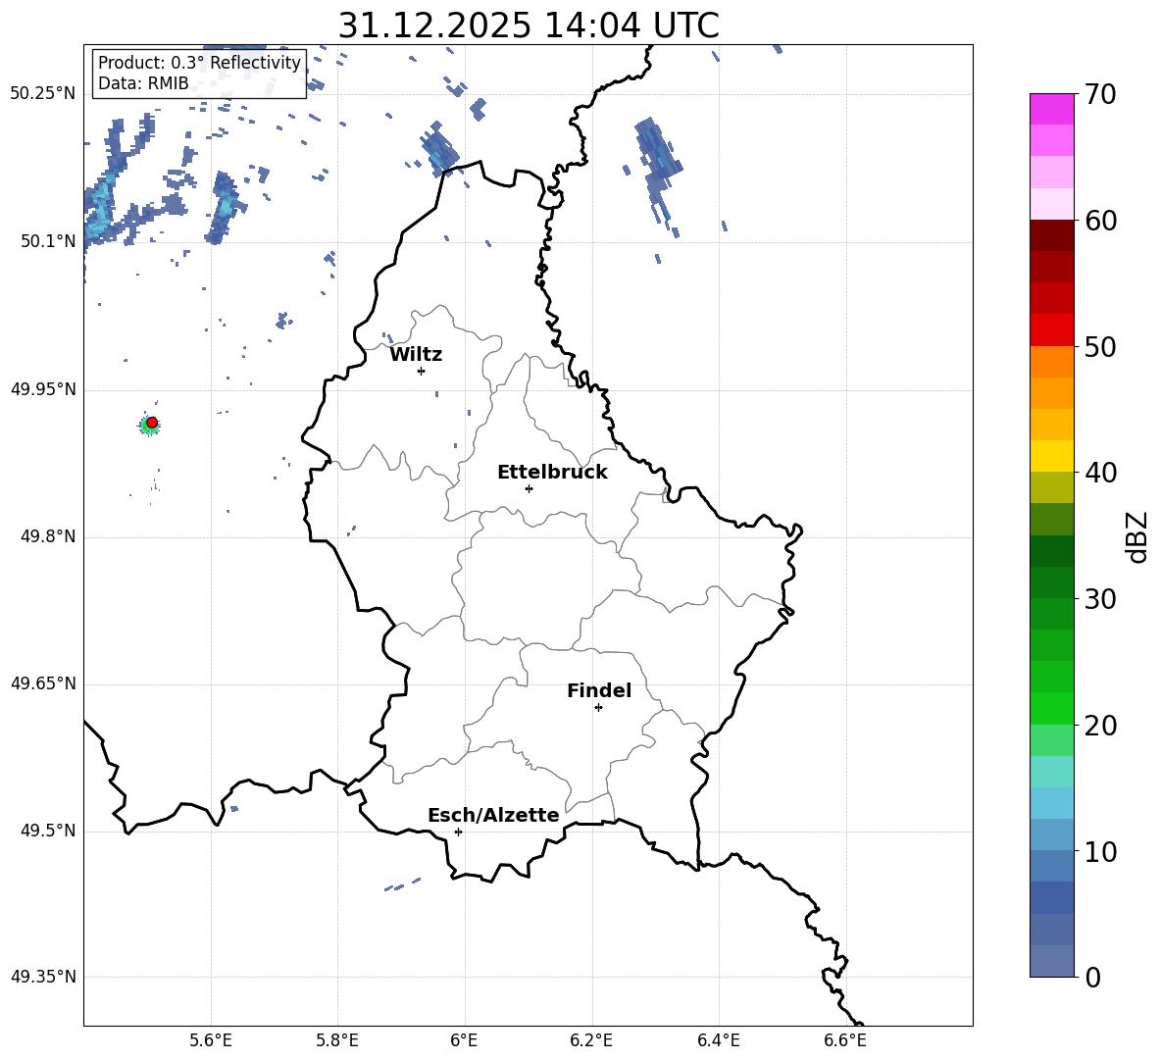Click the magenta swatch near 70 dBZ
Image resolution: width=1161 pixels, height=1060 pixels.
coord(1051,109)
